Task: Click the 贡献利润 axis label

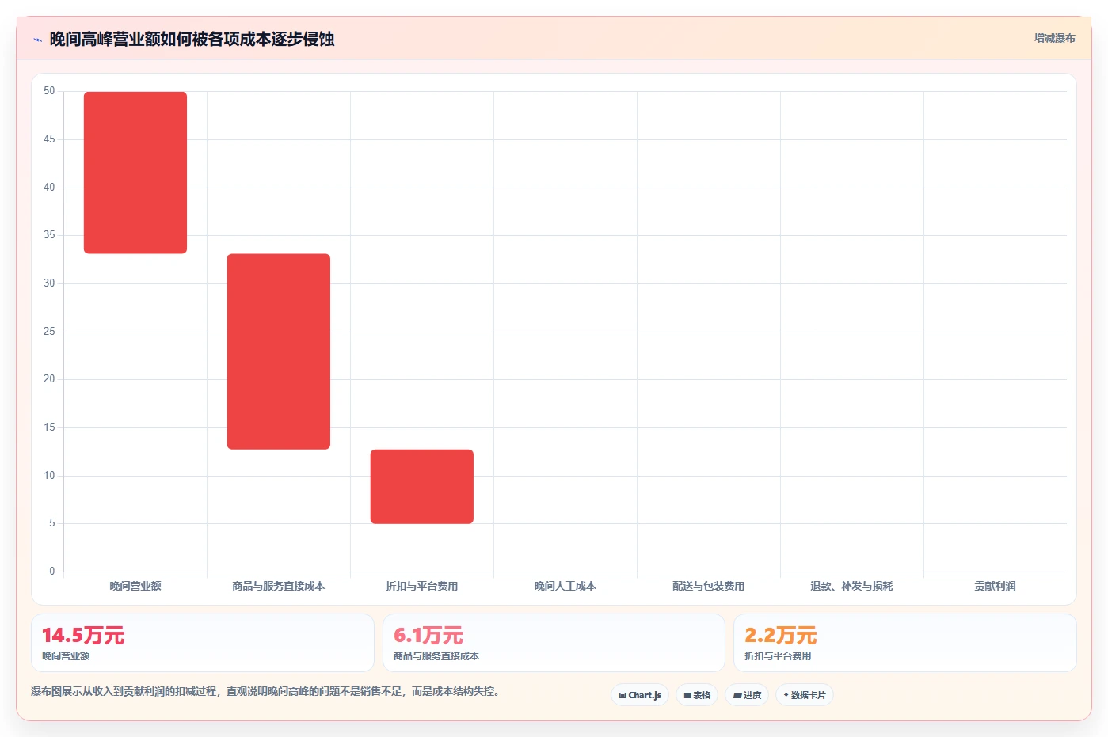Action: tap(995, 586)
